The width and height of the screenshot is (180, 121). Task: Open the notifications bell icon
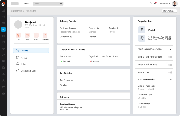click(x=155, y=3)
